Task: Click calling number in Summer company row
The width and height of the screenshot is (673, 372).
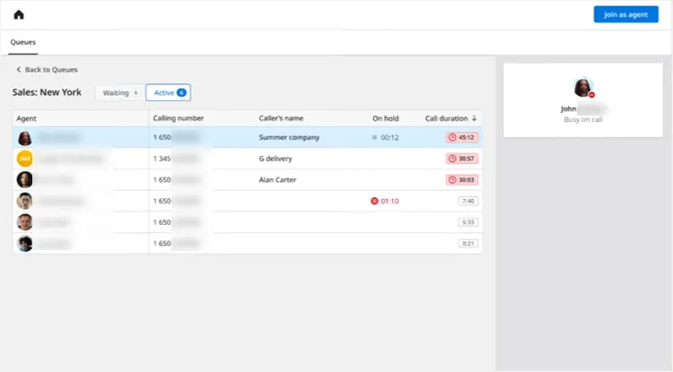Action: [x=162, y=137]
